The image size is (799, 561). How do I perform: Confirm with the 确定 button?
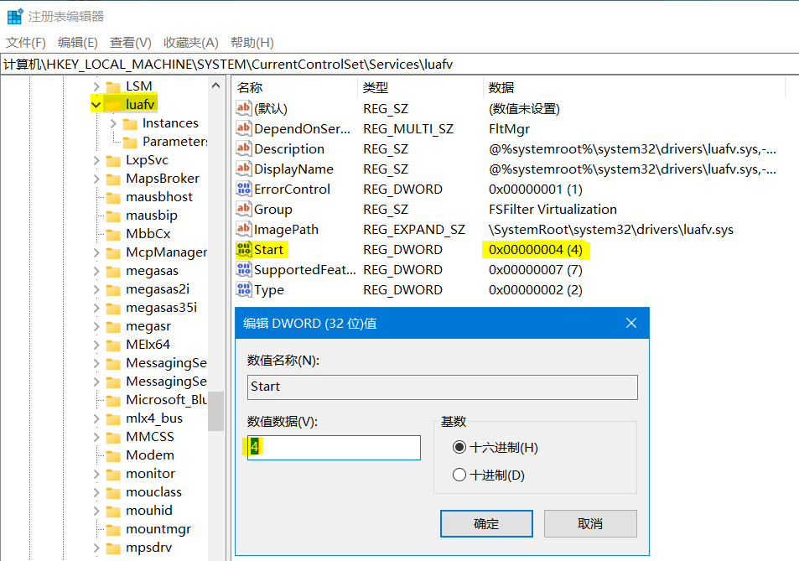(x=486, y=523)
